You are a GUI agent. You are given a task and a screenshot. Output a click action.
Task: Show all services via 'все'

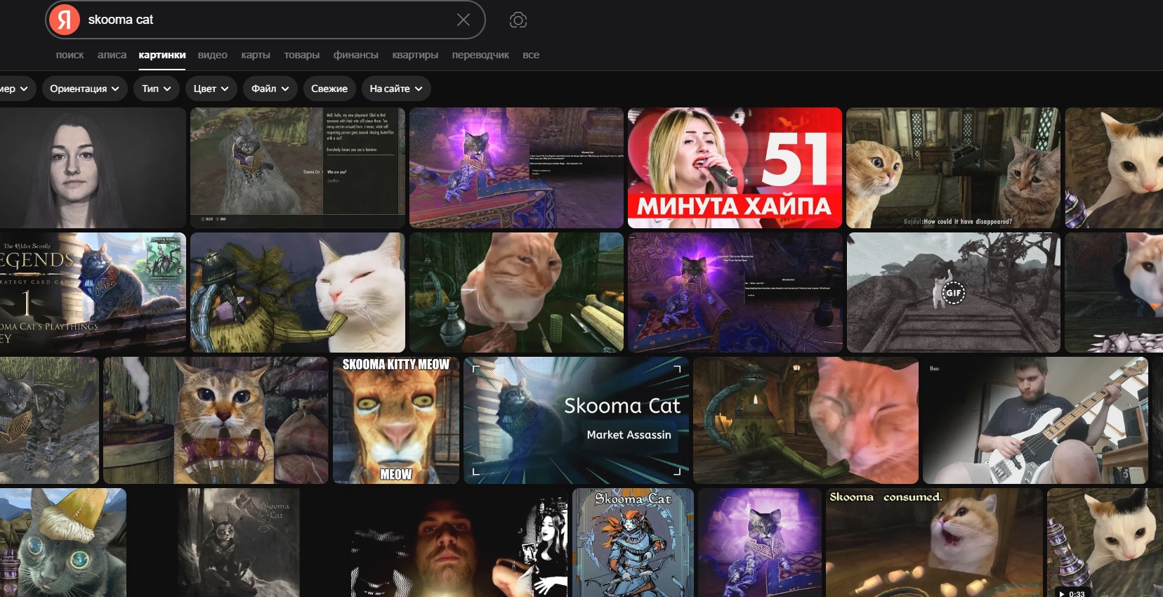531,55
